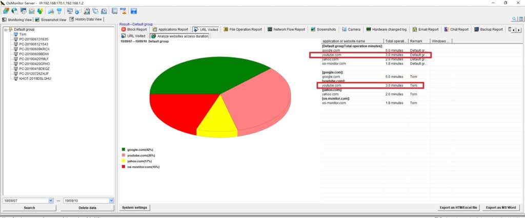Click the desktop monitor toolbar icon
The height and width of the screenshot is (218, 525).
coord(70,11)
